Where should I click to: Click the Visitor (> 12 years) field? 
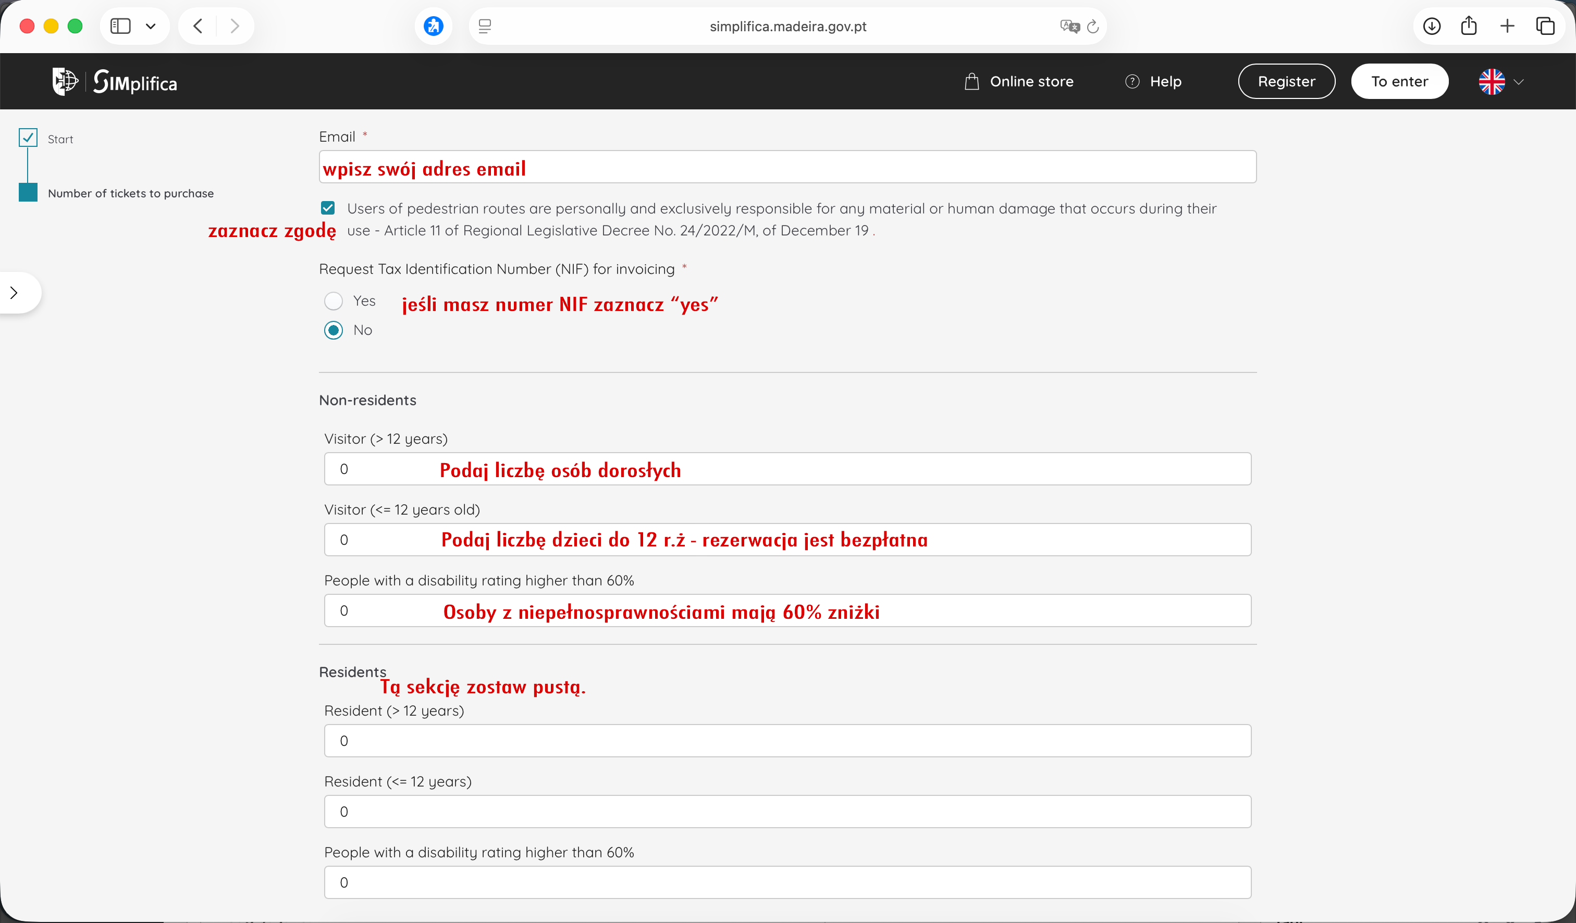(x=787, y=469)
